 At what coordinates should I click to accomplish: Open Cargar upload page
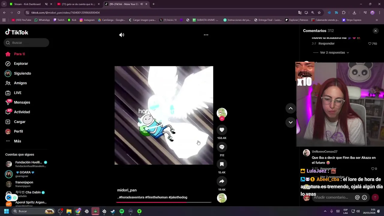pyautogui.click(x=16, y=122)
